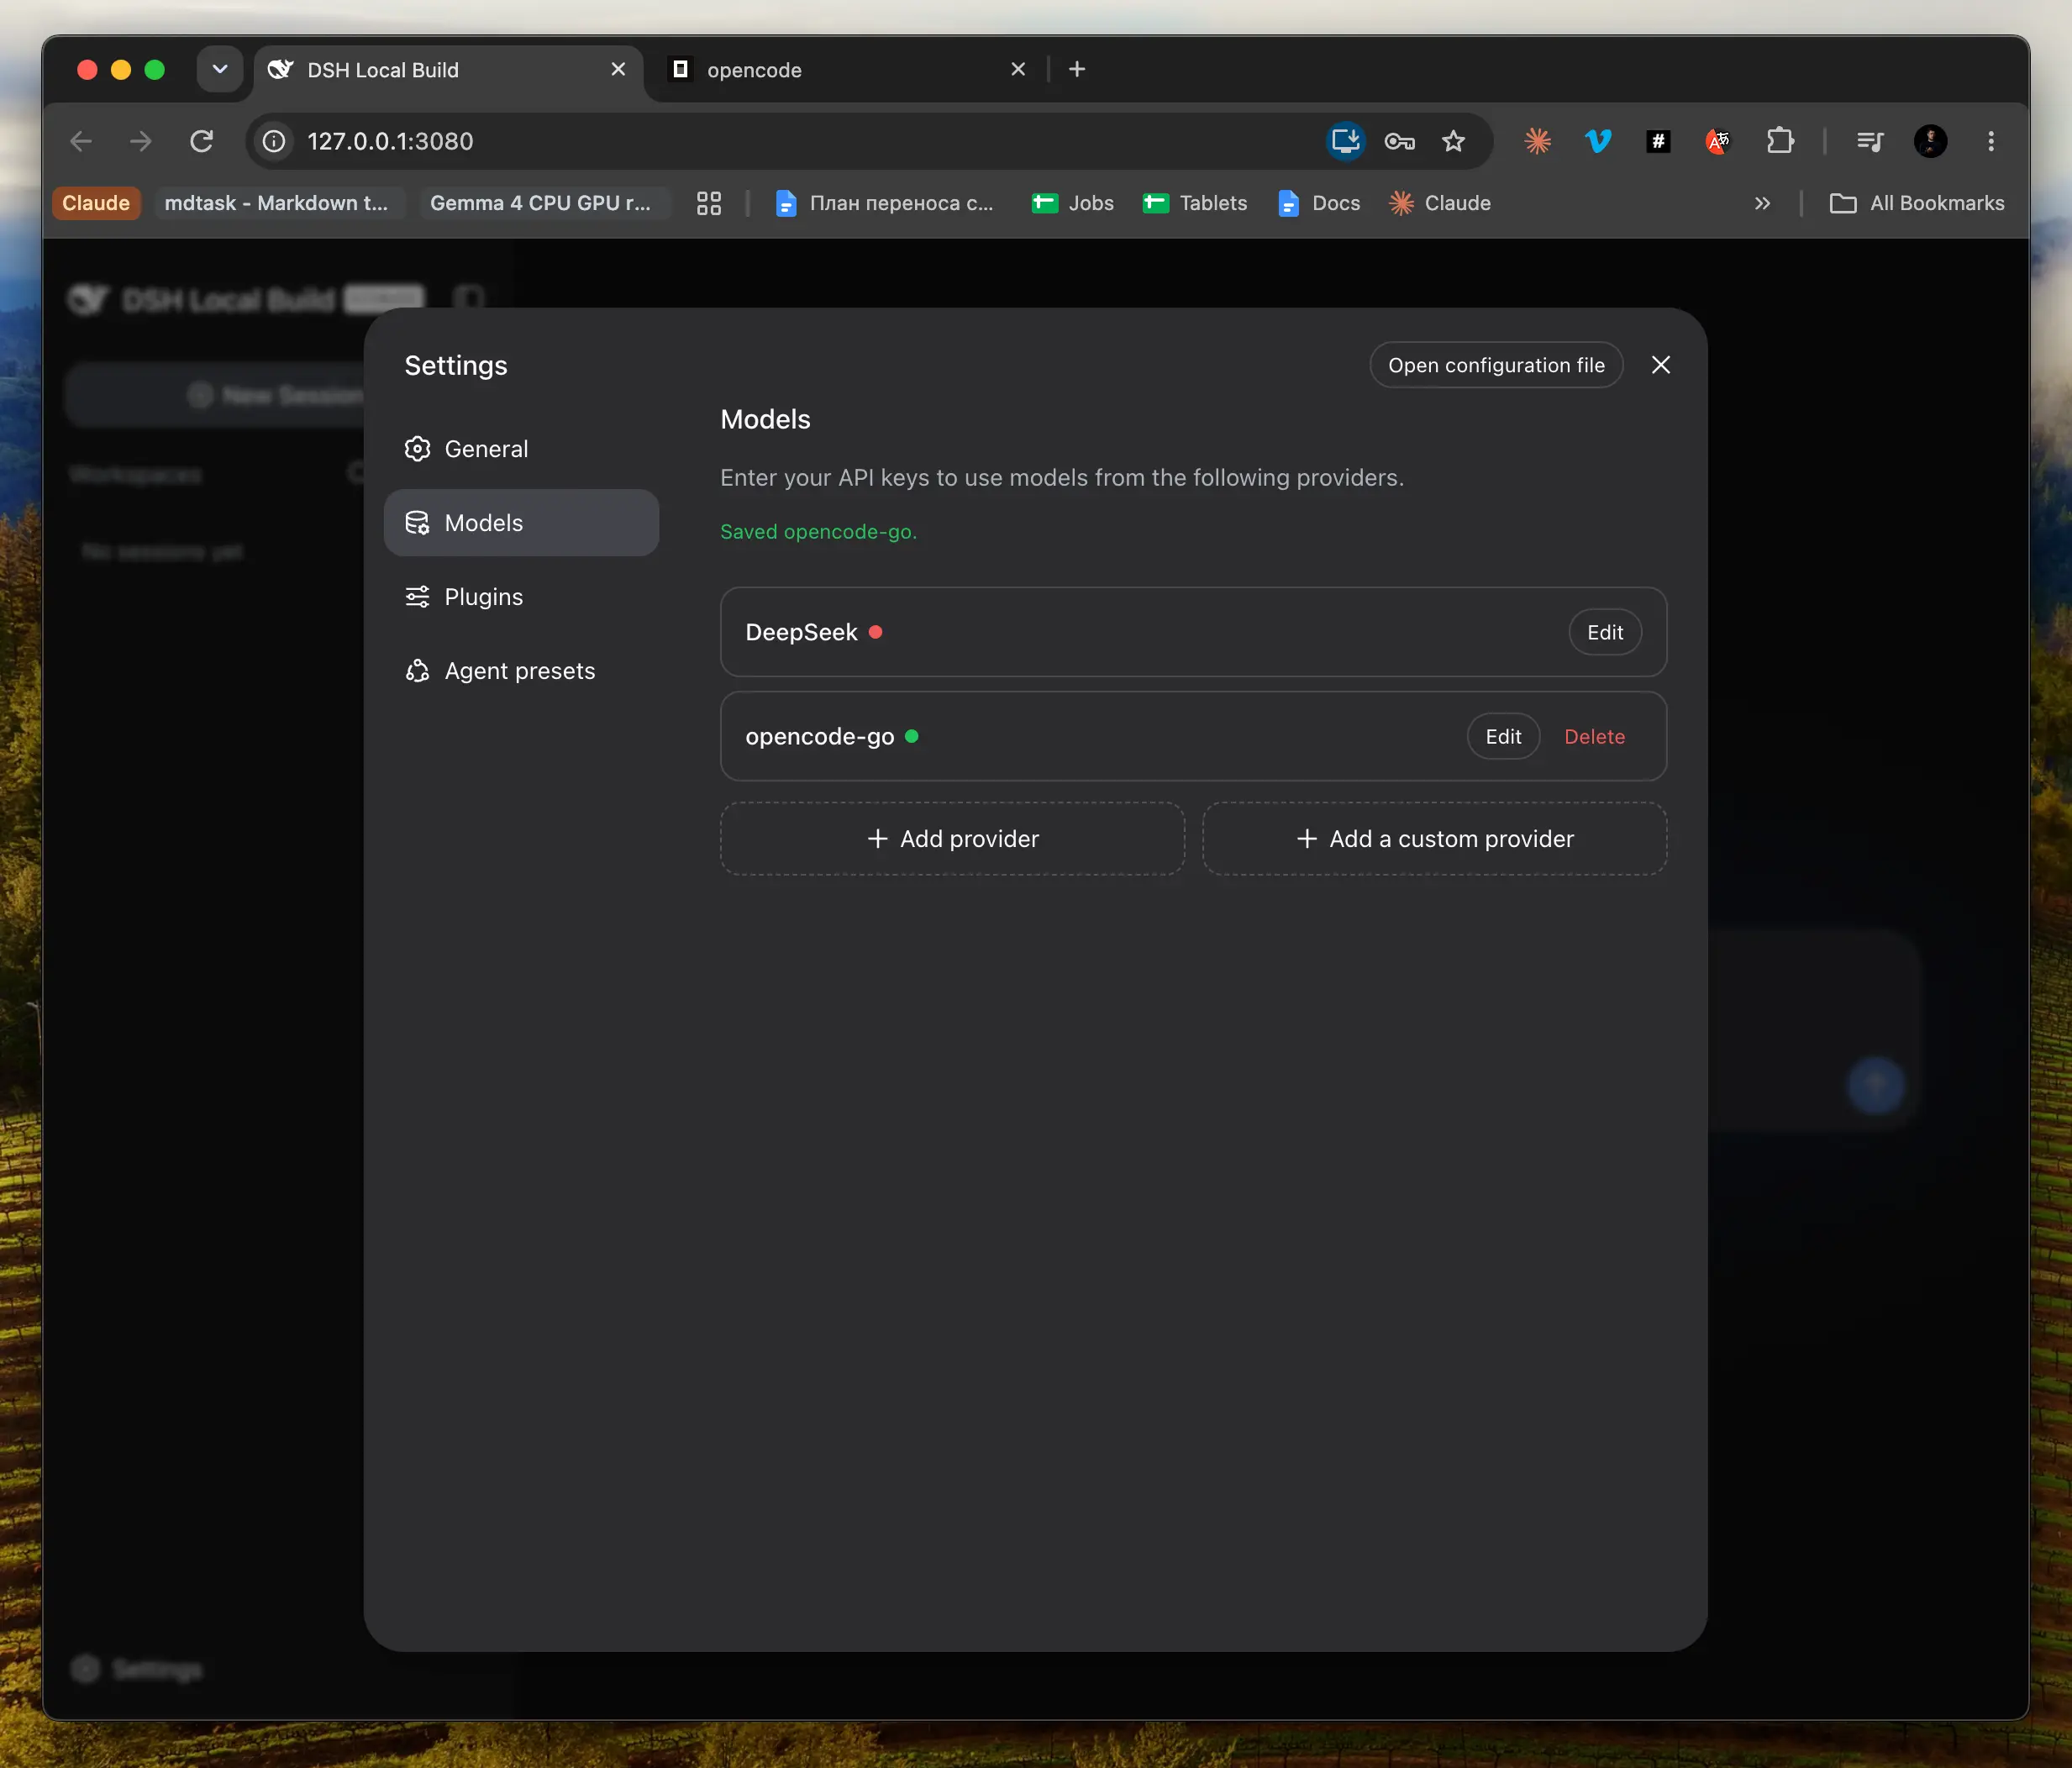Image resolution: width=2072 pixels, height=1768 pixels.
Task: Click the plus icon on Add a custom provider
Action: tap(1307, 839)
